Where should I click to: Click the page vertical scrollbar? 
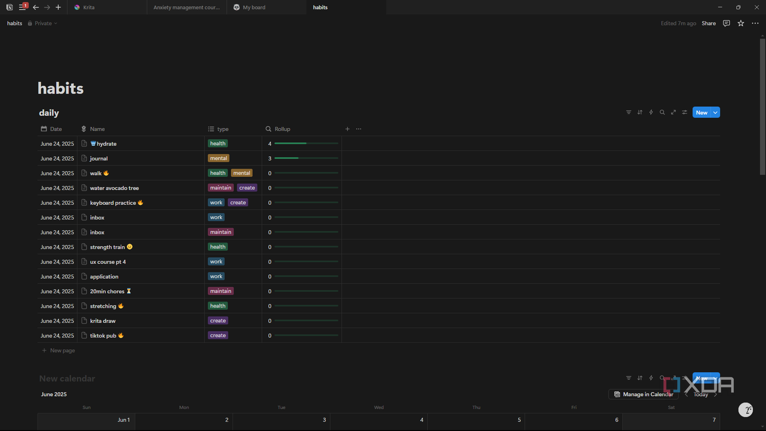point(762,107)
